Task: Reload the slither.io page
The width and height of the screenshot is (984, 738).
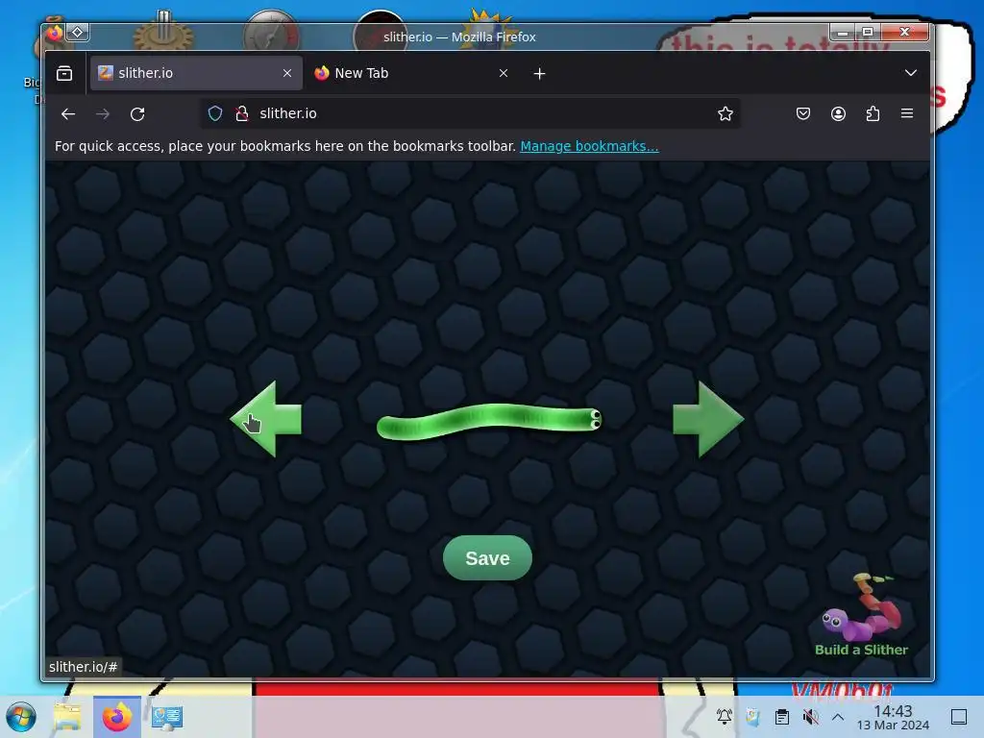Action: pyautogui.click(x=137, y=113)
